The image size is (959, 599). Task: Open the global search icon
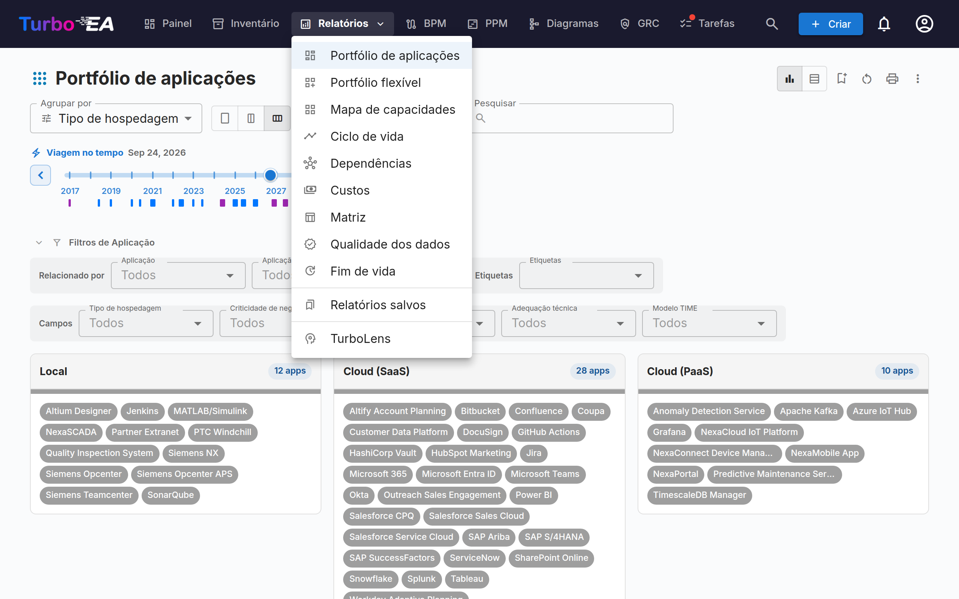coord(772,24)
